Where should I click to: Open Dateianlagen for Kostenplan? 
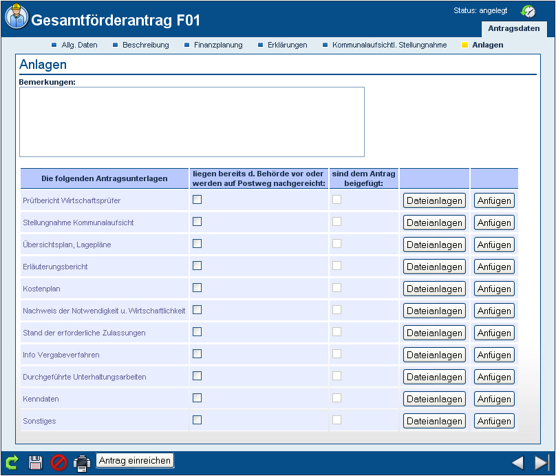click(434, 289)
